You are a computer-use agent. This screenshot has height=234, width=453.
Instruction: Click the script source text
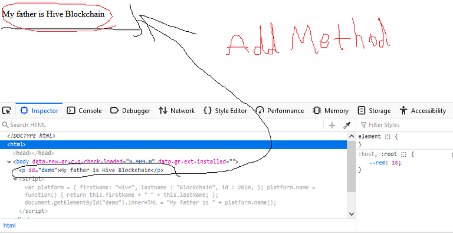point(170,195)
